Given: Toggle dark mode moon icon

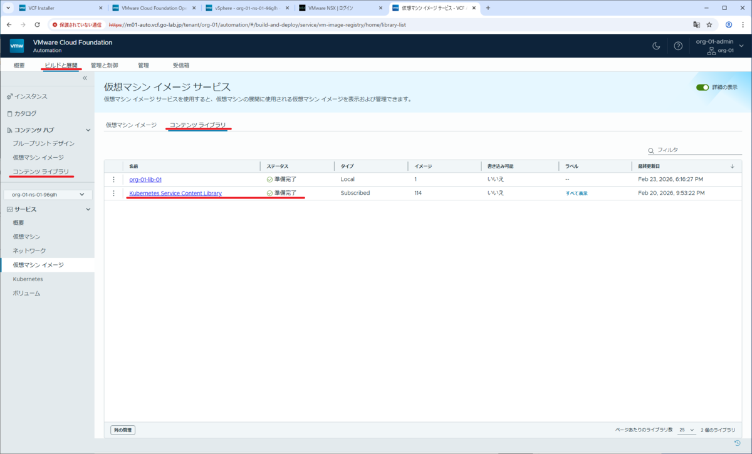Looking at the screenshot, I should click(x=656, y=46).
